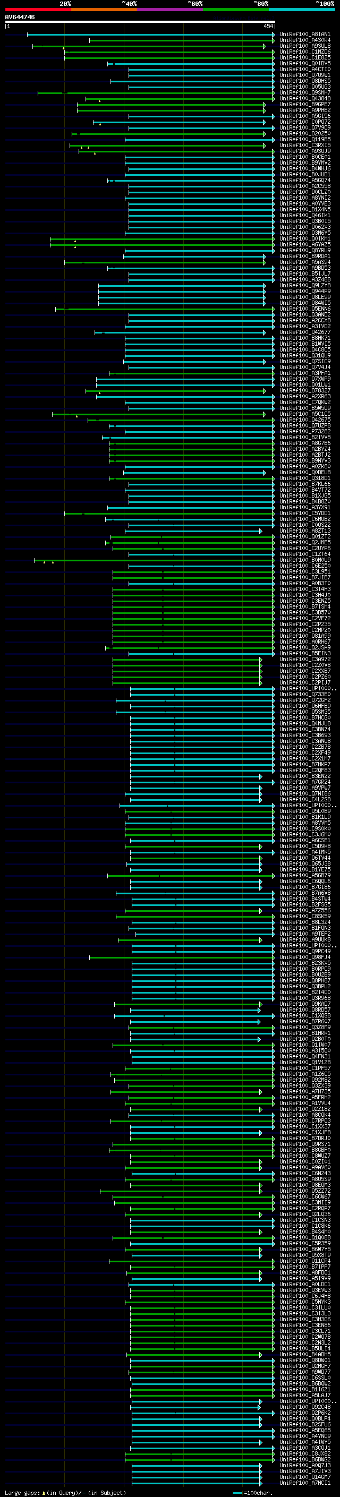
Task: Click the UniRef100_Q119B5 entry
Action: tap(304, 140)
